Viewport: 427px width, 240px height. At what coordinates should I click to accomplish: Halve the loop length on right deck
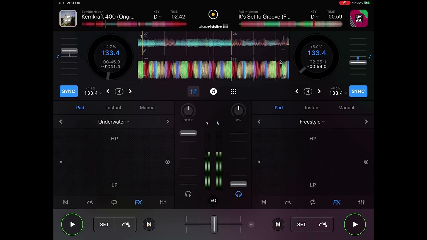297,91
